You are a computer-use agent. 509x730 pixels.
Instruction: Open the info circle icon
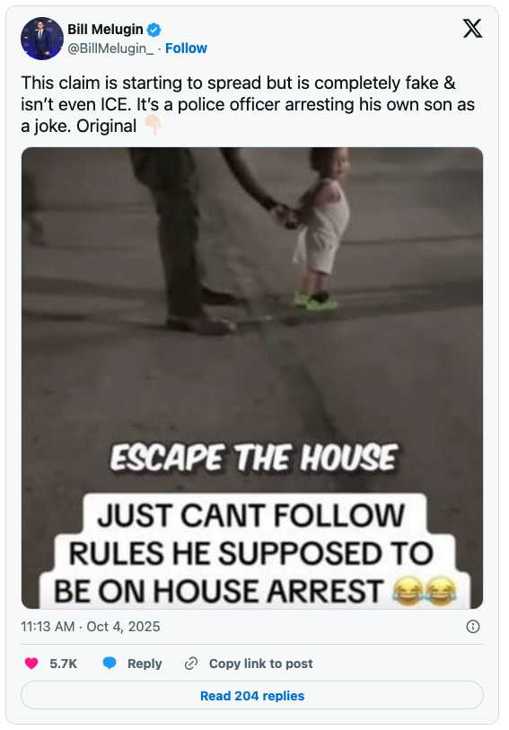(473, 627)
